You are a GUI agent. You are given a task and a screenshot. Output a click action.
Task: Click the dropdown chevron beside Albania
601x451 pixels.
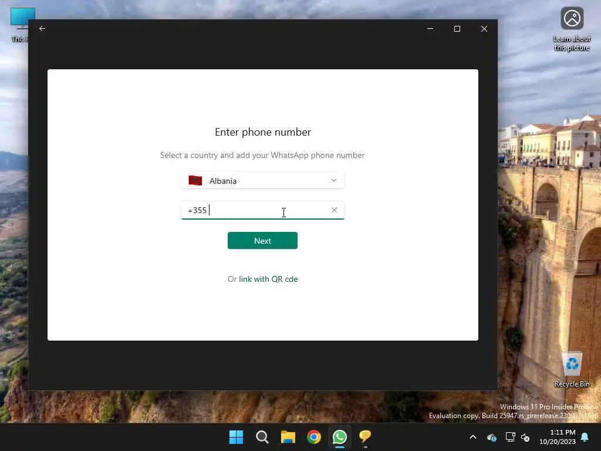pyautogui.click(x=334, y=181)
